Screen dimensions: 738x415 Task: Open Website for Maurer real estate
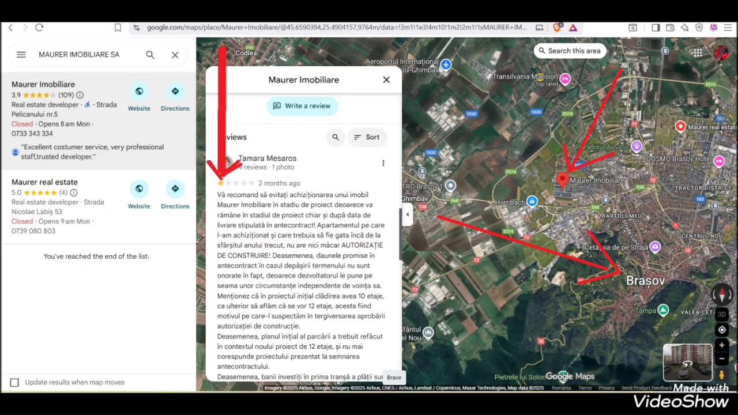pyautogui.click(x=139, y=195)
